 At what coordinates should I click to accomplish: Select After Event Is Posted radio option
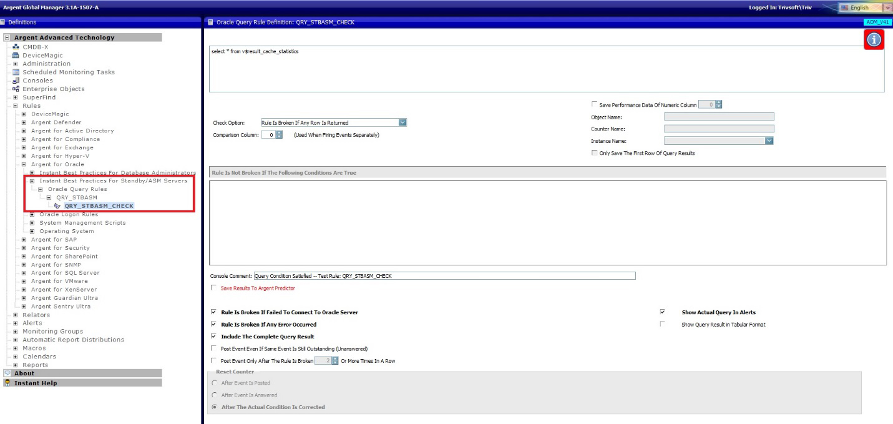[x=216, y=383]
